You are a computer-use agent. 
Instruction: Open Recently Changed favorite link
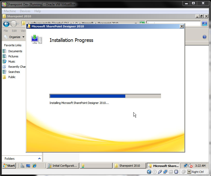click(x=17, y=67)
